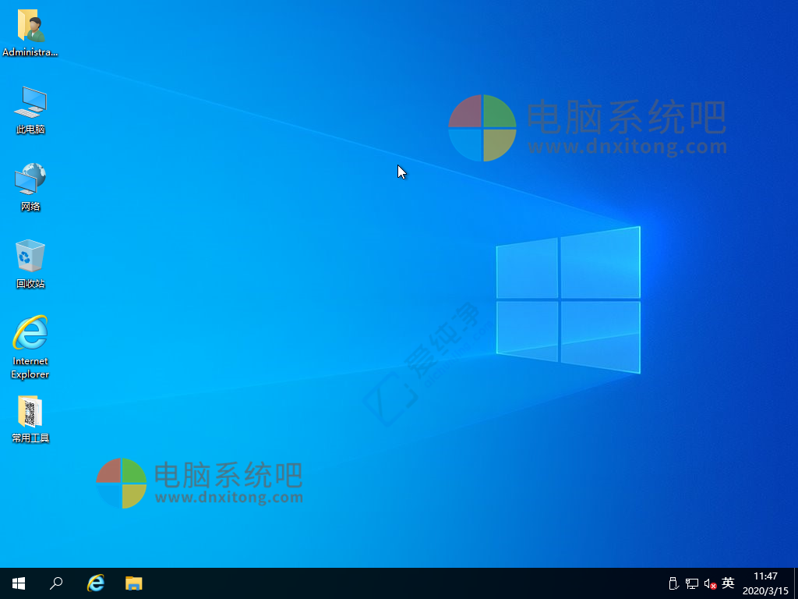Select the 回收站 recycle bin icon

tap(30, 264)
